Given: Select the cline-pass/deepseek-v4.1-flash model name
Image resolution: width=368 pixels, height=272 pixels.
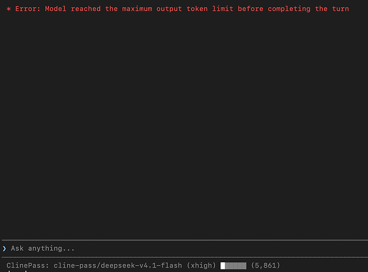Looking at the screenshot, I should 118,265.
